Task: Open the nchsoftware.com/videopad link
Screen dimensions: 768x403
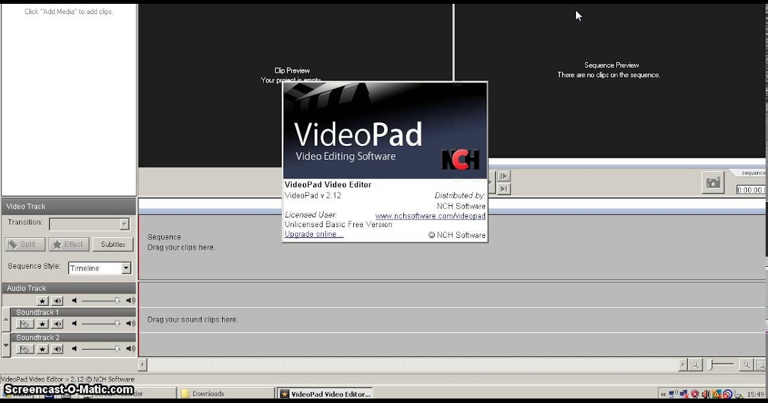Action: pyautogui.click(x=430, y=216)
